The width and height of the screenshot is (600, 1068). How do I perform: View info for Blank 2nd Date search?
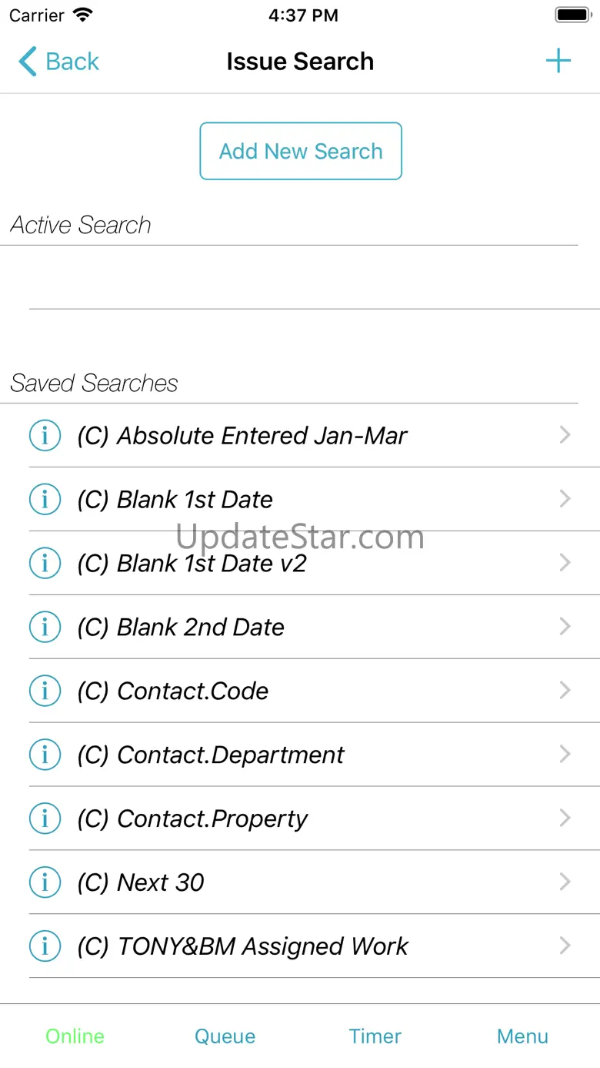45,628
